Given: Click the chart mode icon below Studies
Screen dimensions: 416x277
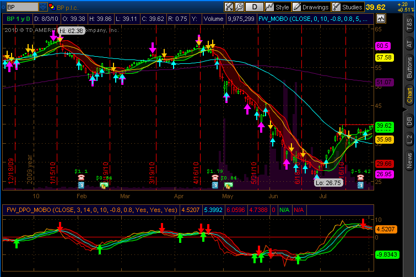Looking at the screenshot, I should [381, 19].
